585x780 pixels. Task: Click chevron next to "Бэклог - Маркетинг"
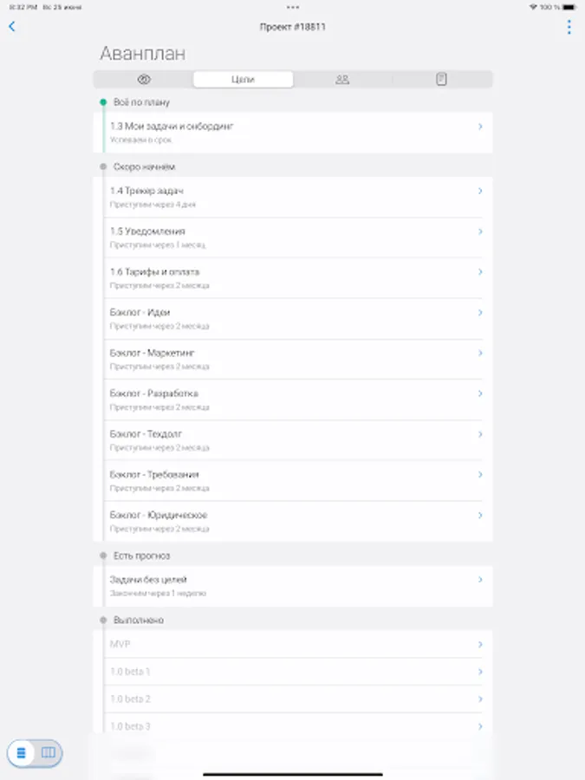pyautogui.click(x=480, y=353)
